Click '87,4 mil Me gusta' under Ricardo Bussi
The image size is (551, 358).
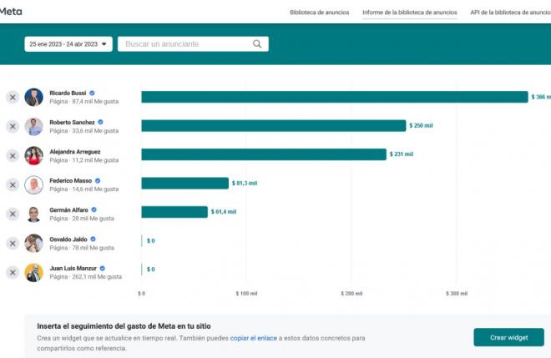(x=95, y=102)
